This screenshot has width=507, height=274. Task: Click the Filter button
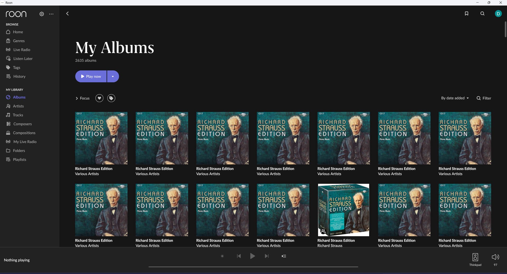pyautogui.click(x=484, y=98)
